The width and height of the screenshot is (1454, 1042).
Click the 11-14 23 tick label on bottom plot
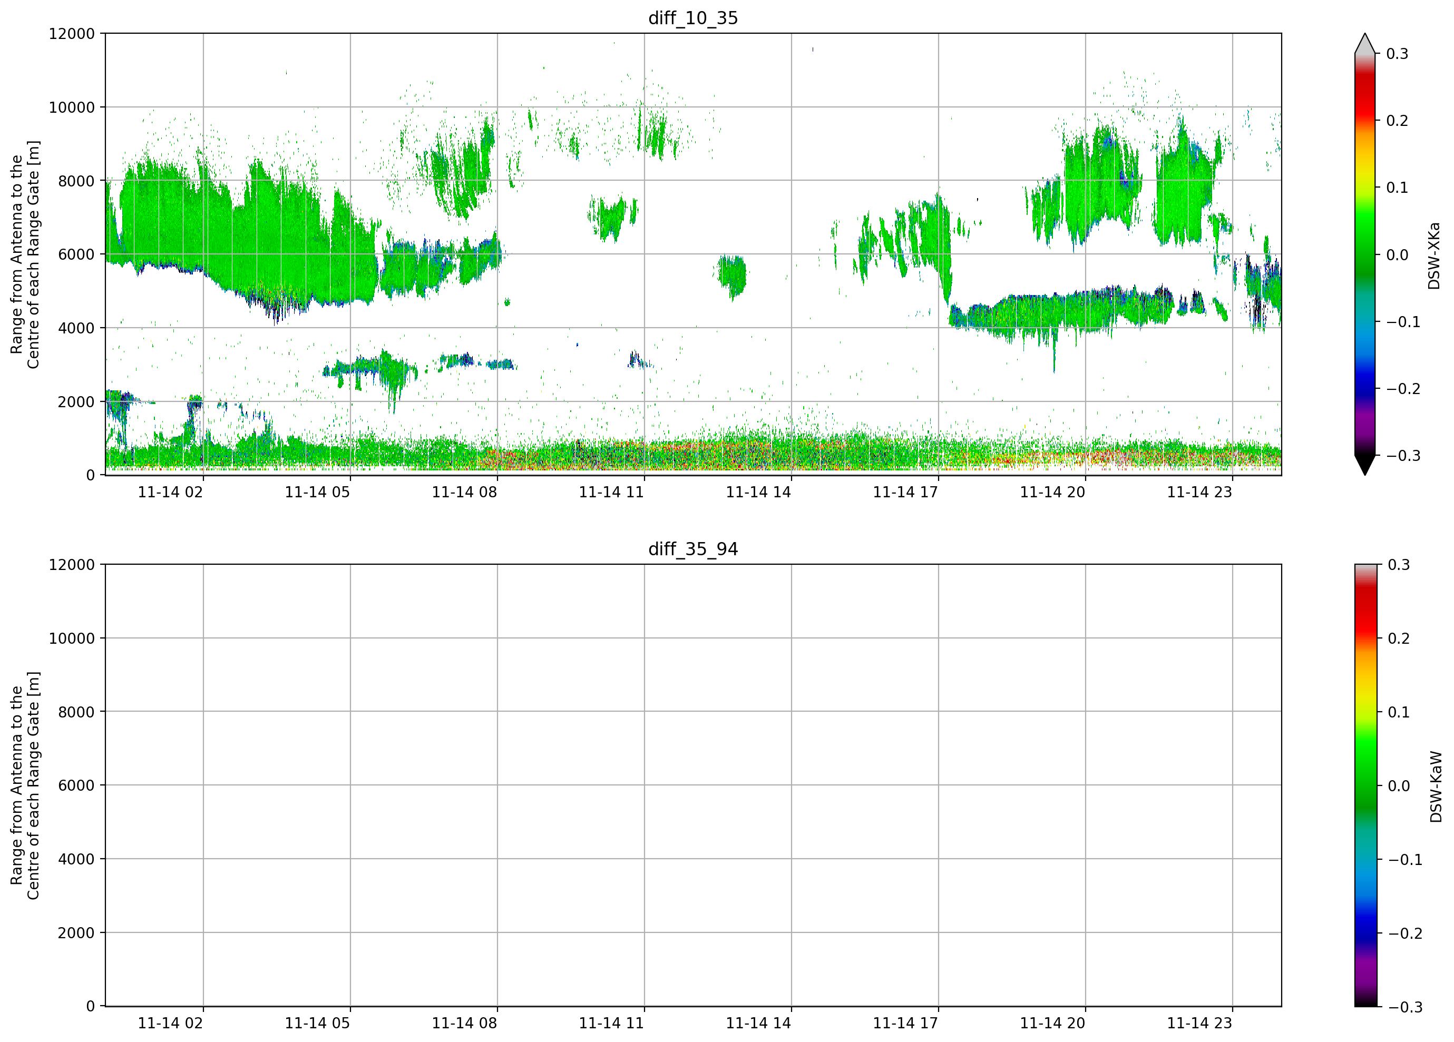(x=1199, y=1024)
